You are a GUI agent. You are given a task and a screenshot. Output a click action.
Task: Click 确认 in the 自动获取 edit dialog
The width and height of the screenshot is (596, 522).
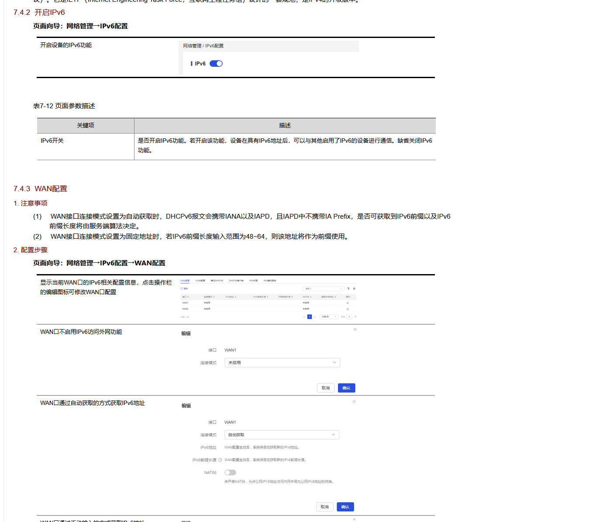(345, 507)
